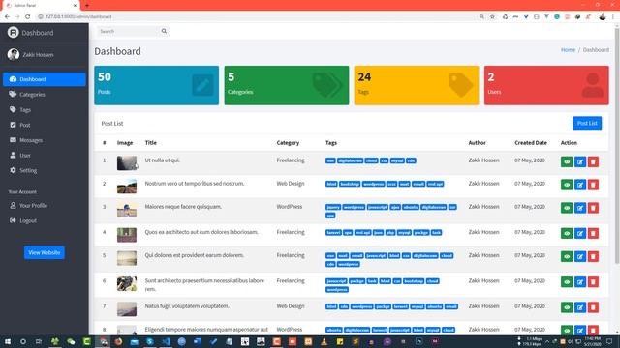Go back using the browser back arrow
The width and height of the screenshot is (620, 348).
tap(7, 16)
